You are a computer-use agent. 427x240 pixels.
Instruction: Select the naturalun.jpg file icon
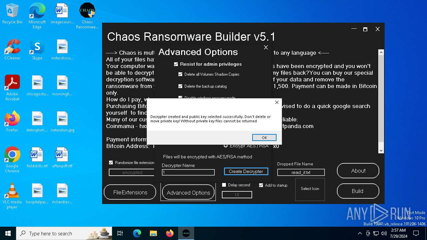[x=62, y=122]
